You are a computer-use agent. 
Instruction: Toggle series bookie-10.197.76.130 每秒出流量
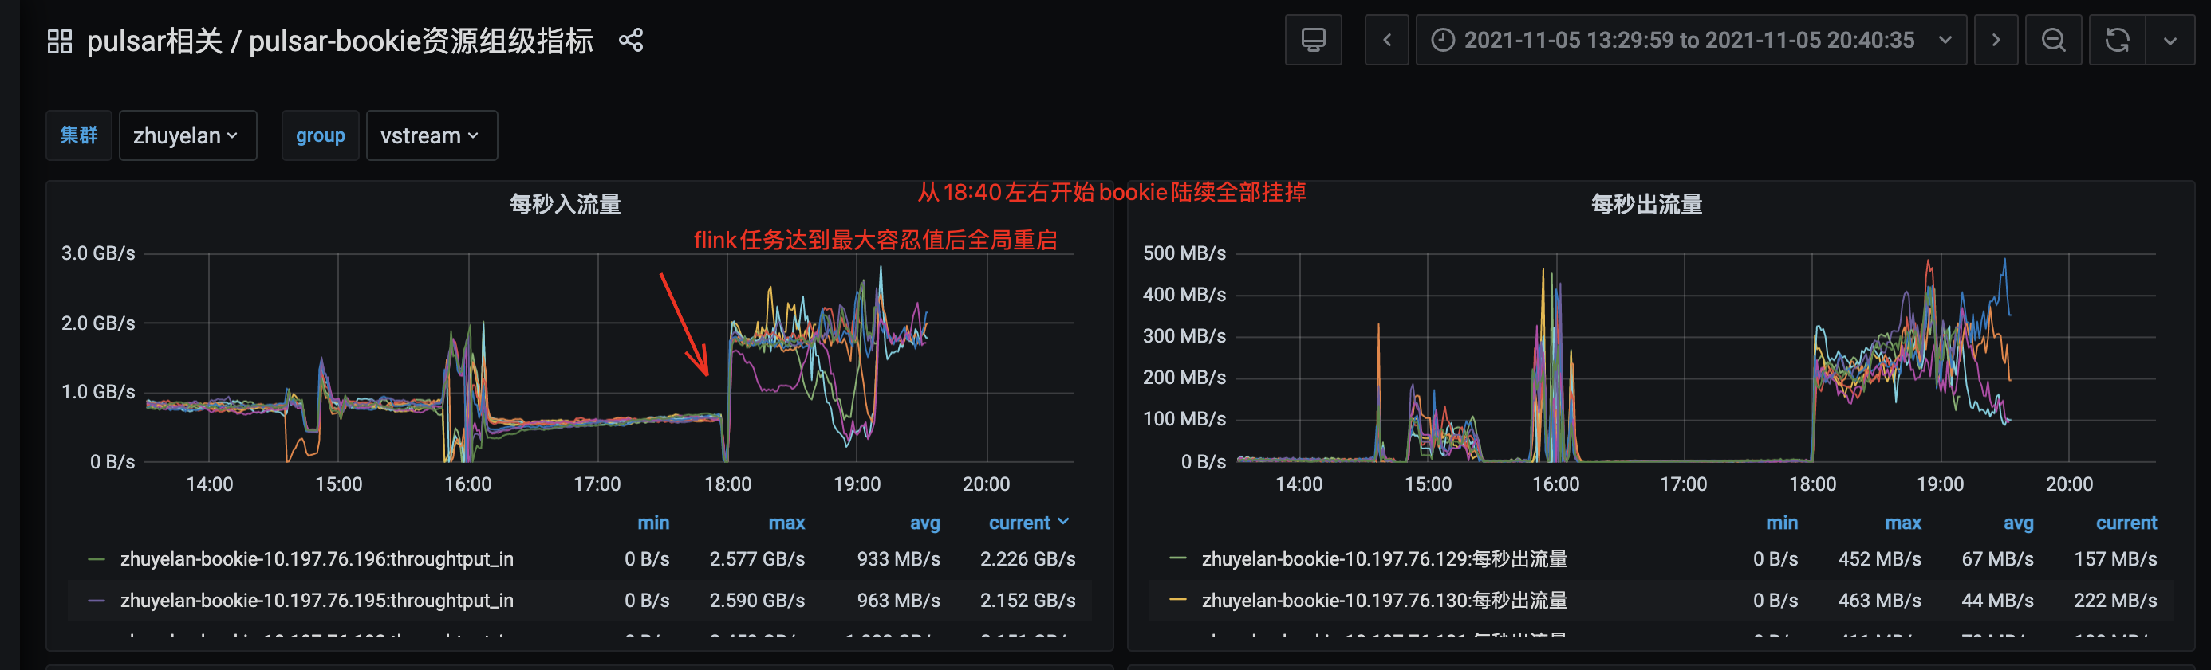coord(1385,601)
